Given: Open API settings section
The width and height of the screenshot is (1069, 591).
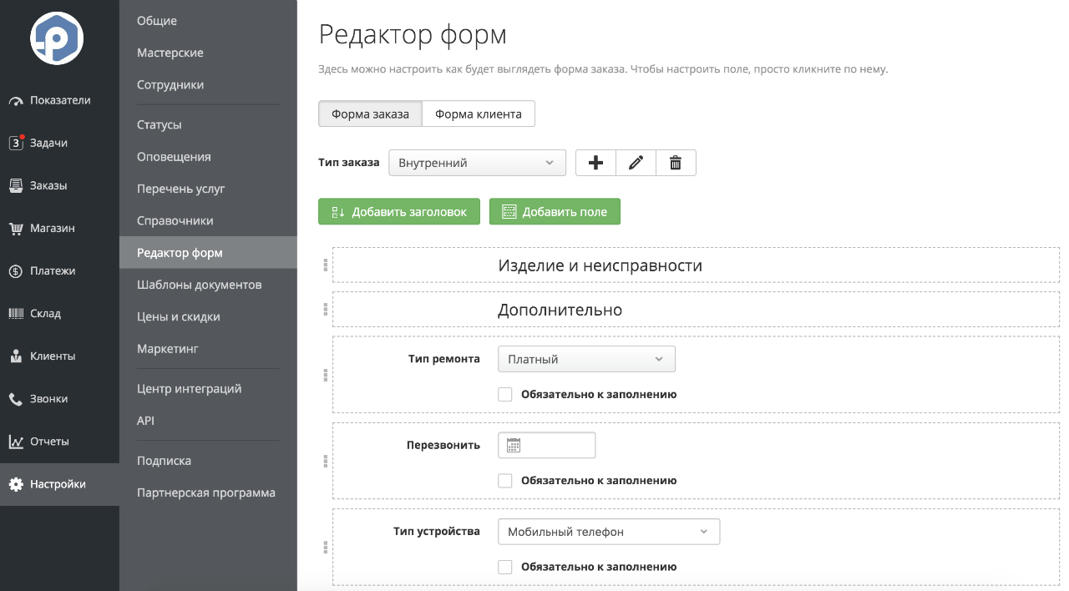Looking at the screenshot, I should point(146,421).
